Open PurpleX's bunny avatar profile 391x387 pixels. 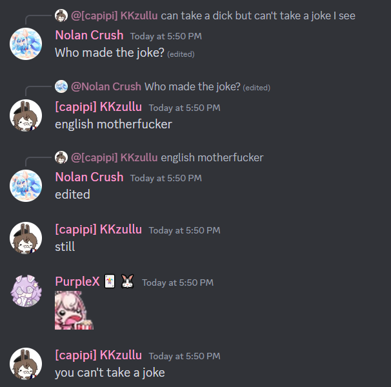point(26,291)
